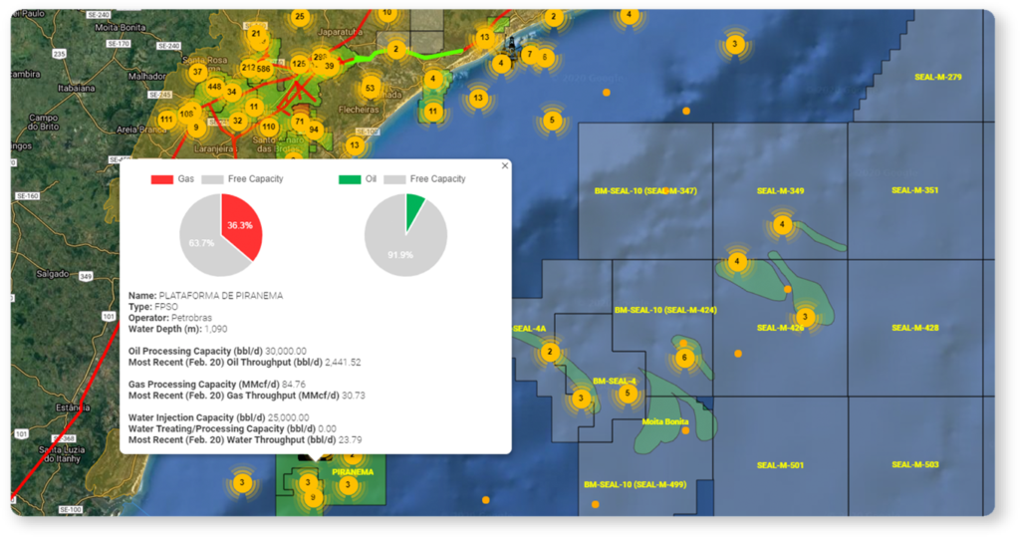Open the 586 cluster marker
The width and height of the screenshot is (1020, 537).
point(263,69)
